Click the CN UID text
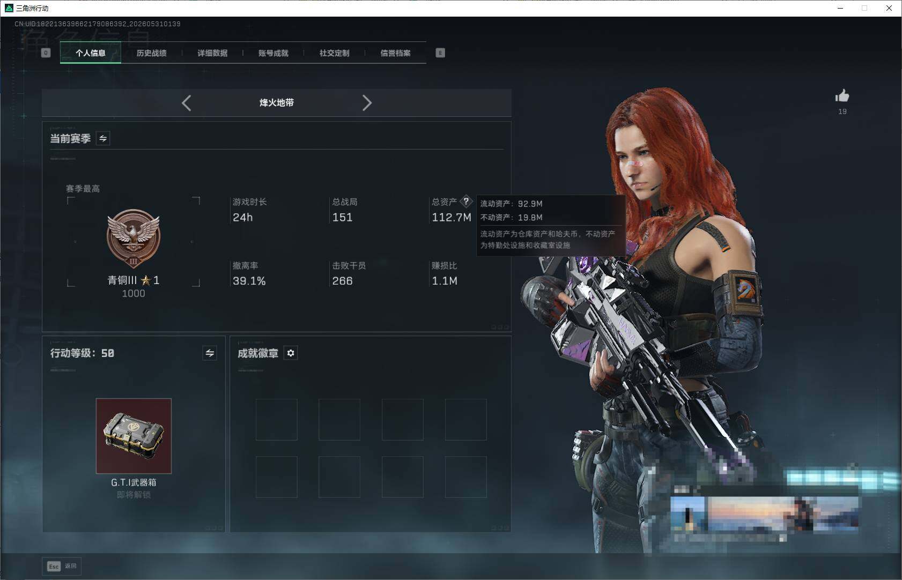The image size is (902, 580). 98,24
